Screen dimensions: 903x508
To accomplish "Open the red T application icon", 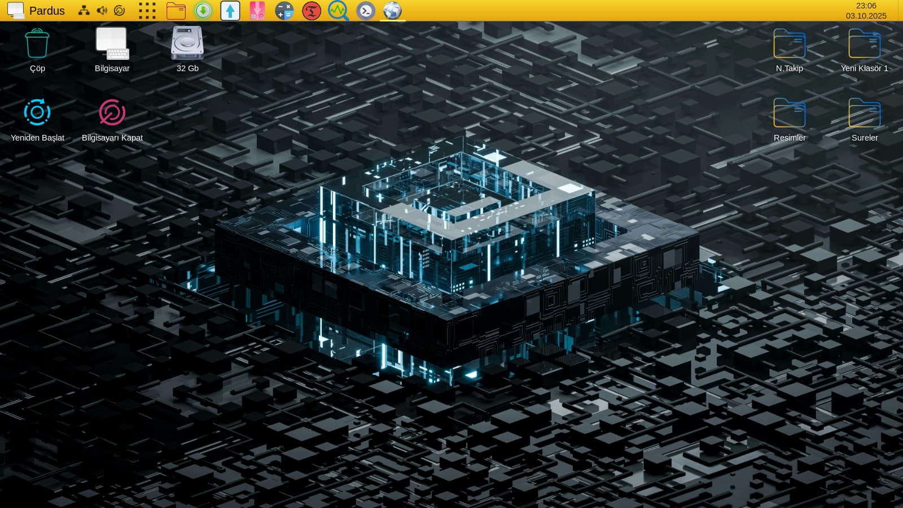I will pyautogui.click(x=312, y=11).
